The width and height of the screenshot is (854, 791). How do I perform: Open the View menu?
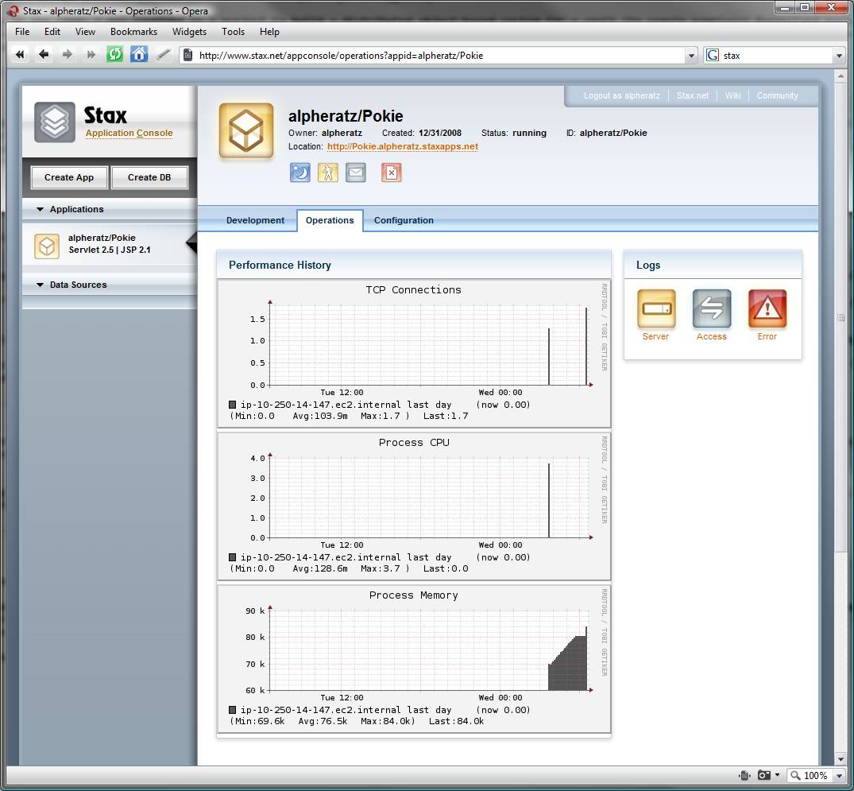pos(85,32)
